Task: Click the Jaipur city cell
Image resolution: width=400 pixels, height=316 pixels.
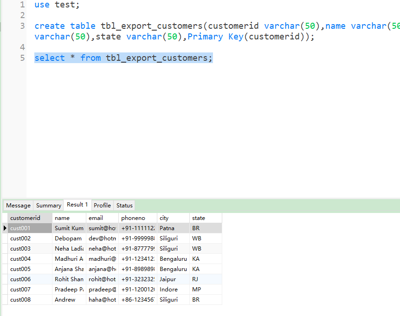Action: [x=173, y=279]
